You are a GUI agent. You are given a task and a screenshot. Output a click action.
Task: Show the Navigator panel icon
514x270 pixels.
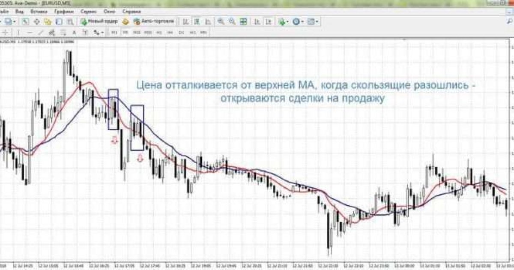tap(48, 21)
